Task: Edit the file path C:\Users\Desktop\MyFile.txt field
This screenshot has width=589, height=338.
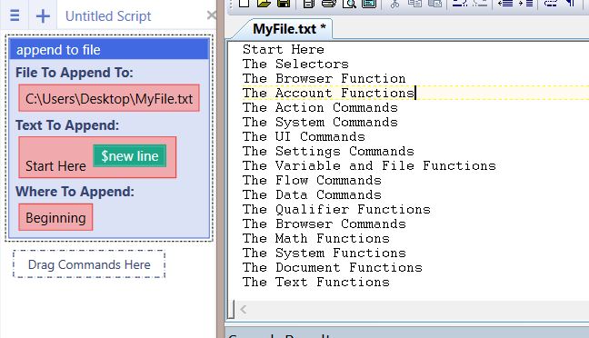Action: click(109, 98)
